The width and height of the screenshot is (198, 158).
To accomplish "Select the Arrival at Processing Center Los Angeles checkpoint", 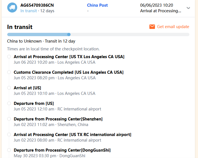I will pos(69,57).
